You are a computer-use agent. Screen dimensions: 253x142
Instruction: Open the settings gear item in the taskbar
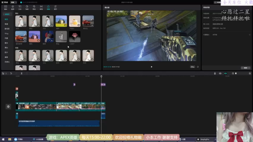tap(182, 139)
